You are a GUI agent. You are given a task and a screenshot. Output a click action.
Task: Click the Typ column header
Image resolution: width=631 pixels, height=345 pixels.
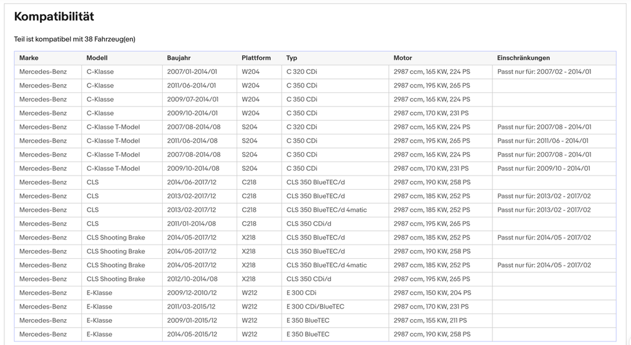291,58
